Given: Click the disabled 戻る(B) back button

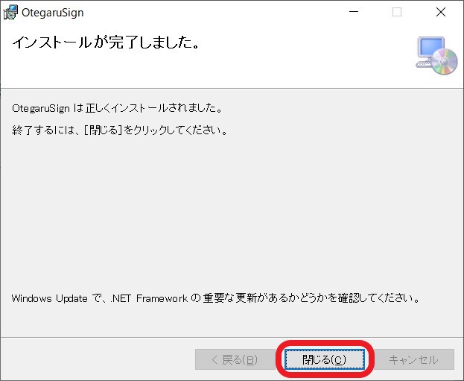Looking at the screenshot, I should [x=235, y=359].
